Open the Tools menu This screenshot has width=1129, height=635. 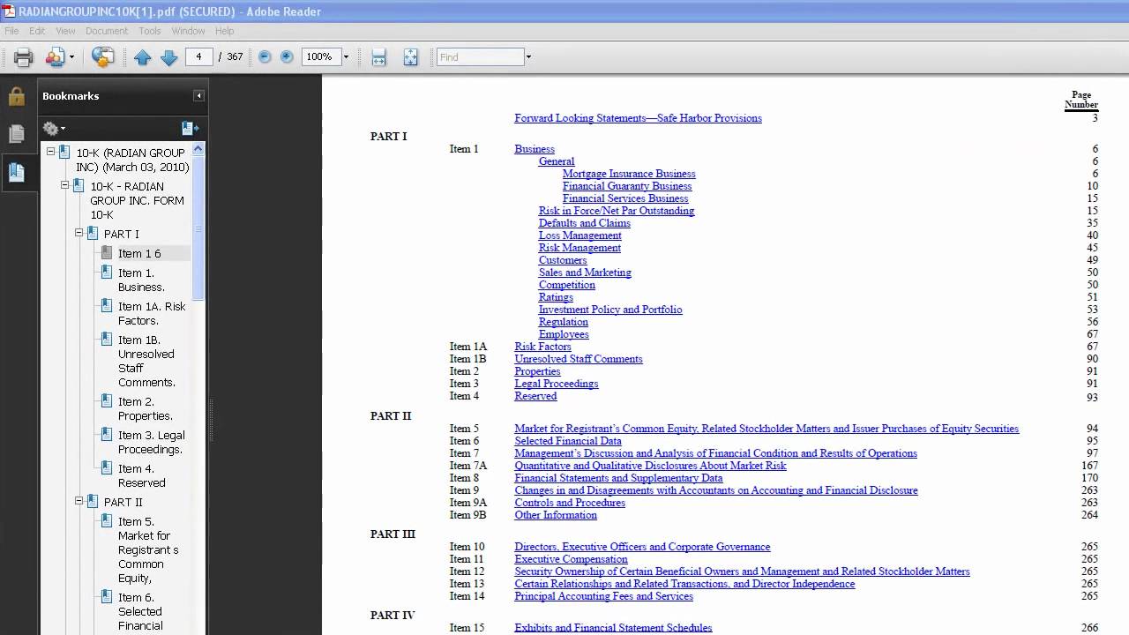150,31
